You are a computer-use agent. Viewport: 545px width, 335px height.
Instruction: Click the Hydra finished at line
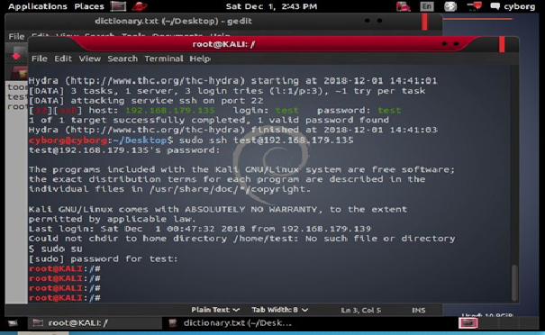[233, 130]
